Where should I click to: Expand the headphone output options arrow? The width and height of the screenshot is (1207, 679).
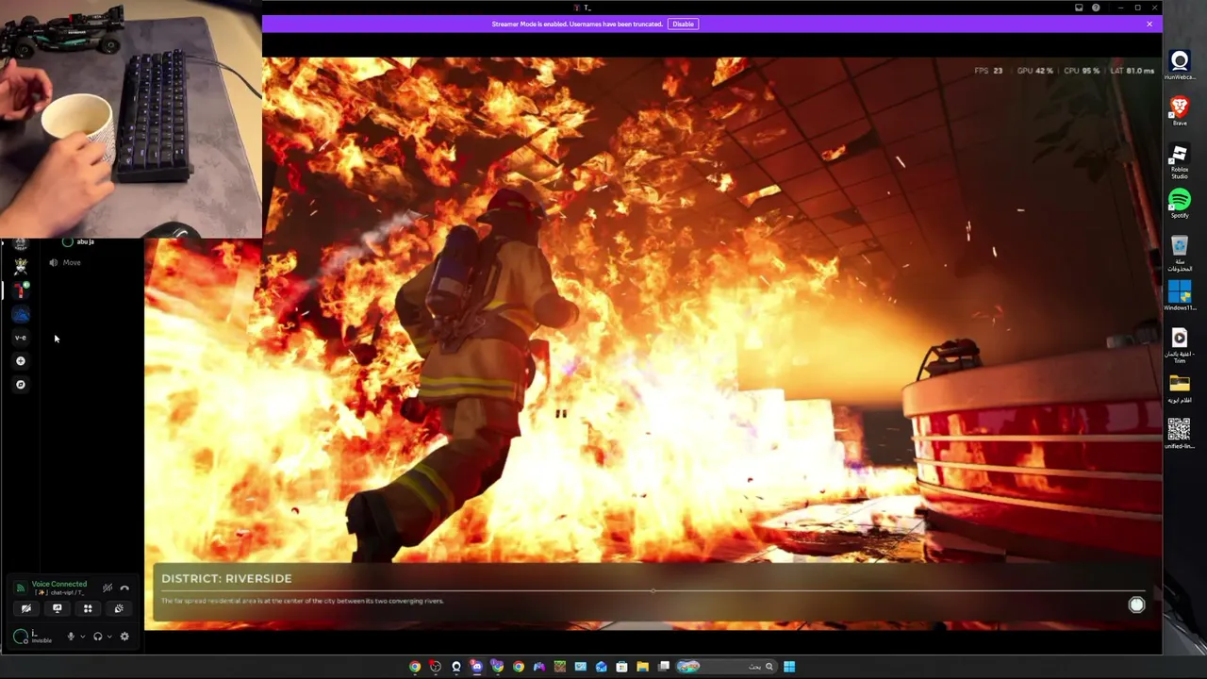point(109,637)
